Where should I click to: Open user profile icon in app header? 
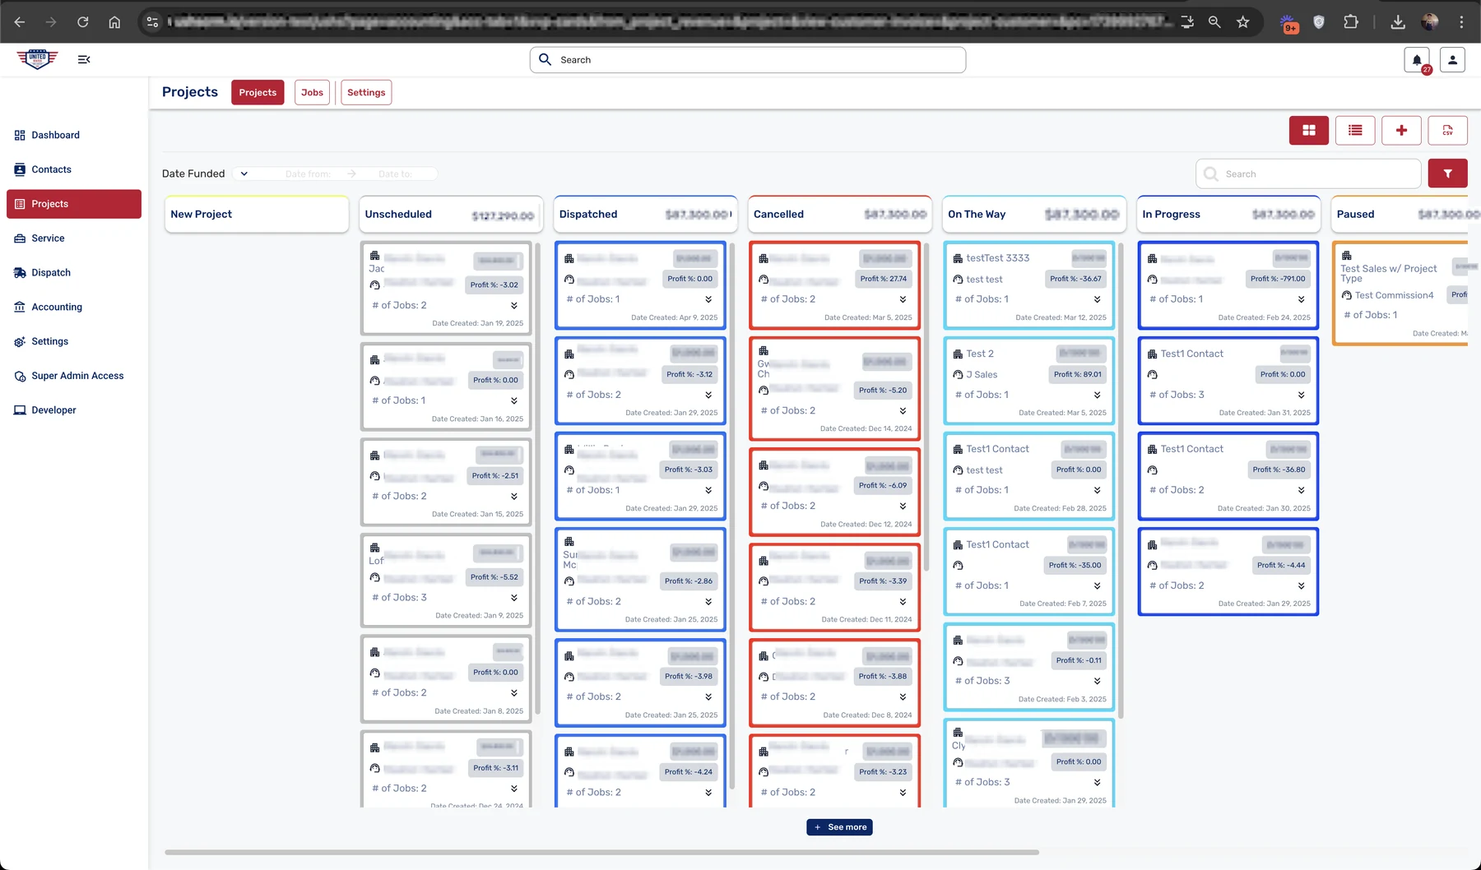tap(1452, 60)
